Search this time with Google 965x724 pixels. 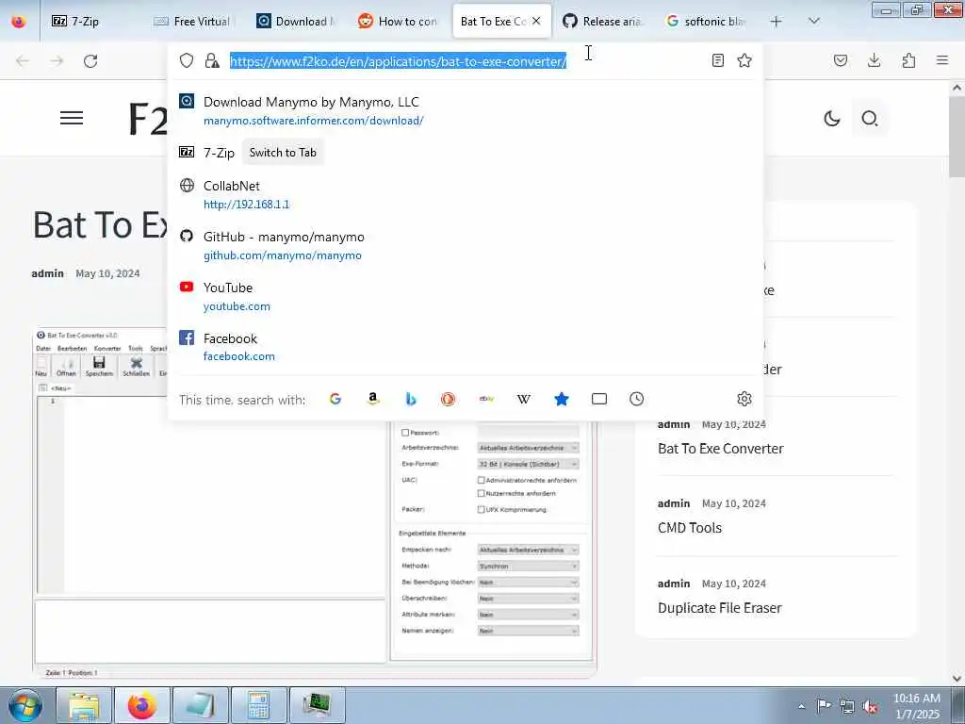pos(335,399)
